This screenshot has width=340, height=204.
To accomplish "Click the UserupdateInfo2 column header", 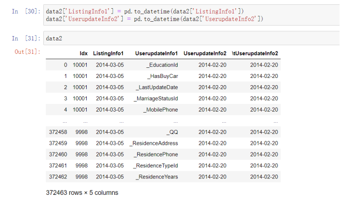I will coord(205,53).
